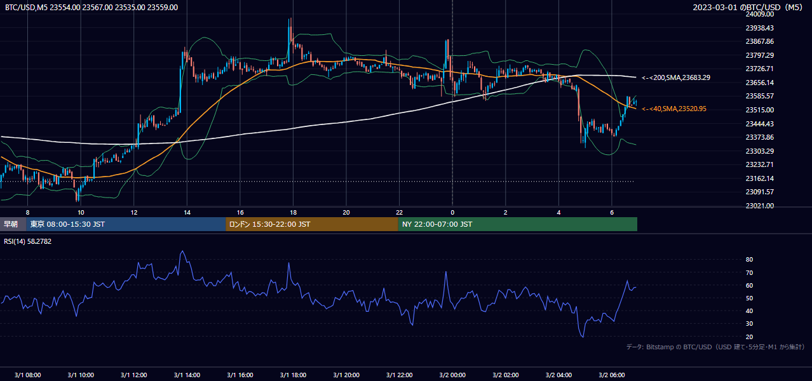Click the time label 3/1 14:00
Image resolution: width=812 pixels, height=381 pixels.
(x=187, y=375)
